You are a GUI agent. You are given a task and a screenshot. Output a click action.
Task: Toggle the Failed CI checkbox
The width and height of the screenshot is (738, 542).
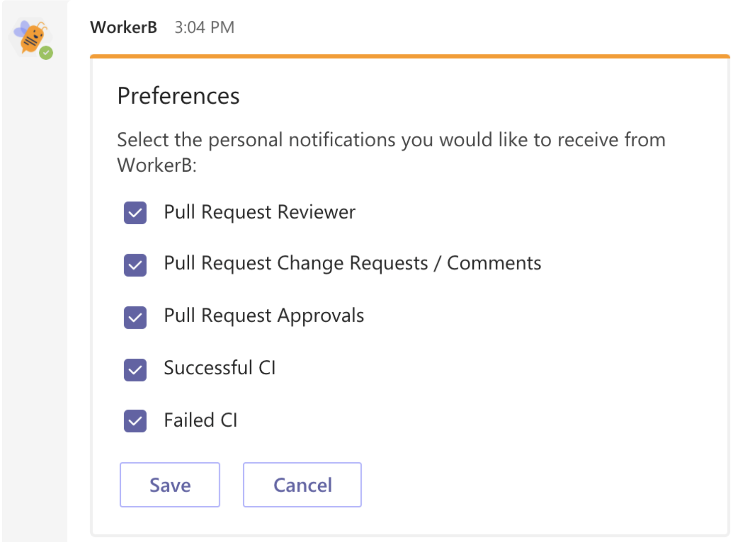point(135,421)
